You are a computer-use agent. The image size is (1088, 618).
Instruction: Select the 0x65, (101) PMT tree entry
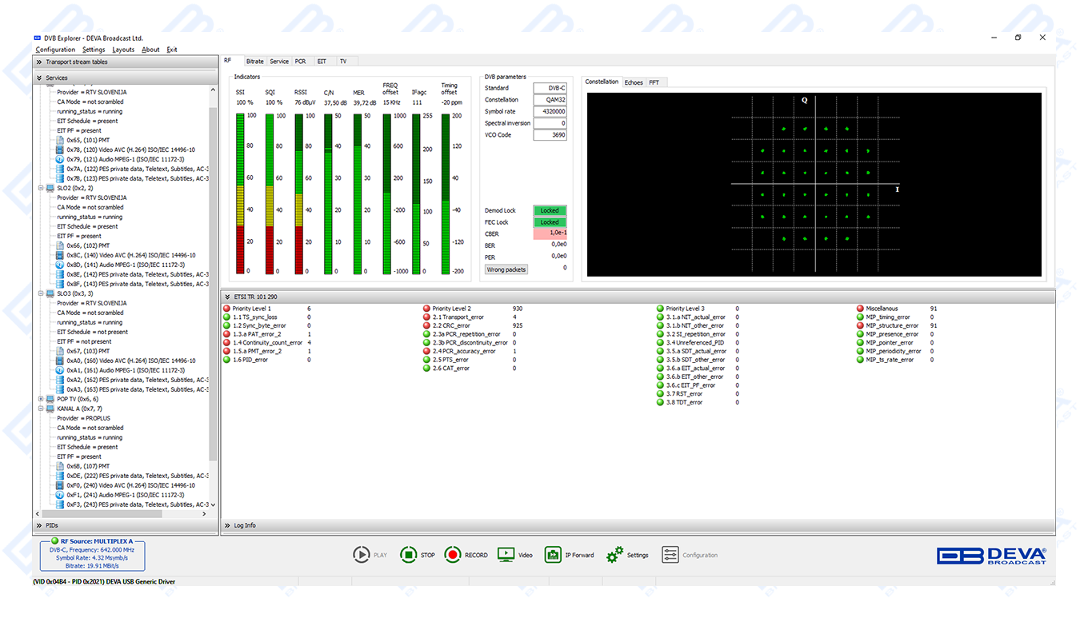88,140
